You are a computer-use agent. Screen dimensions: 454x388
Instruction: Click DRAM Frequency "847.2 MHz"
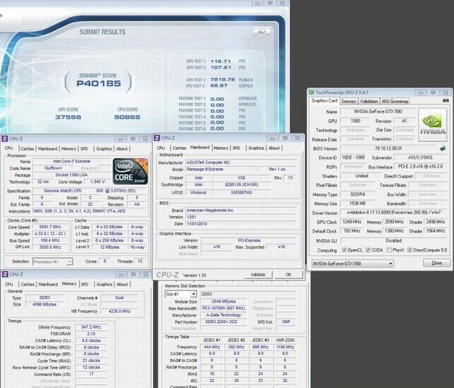91,327
